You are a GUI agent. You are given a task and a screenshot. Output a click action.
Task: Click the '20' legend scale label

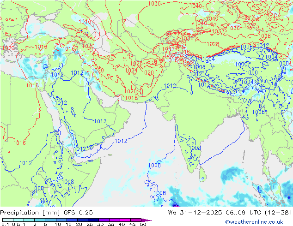[79, 224]
